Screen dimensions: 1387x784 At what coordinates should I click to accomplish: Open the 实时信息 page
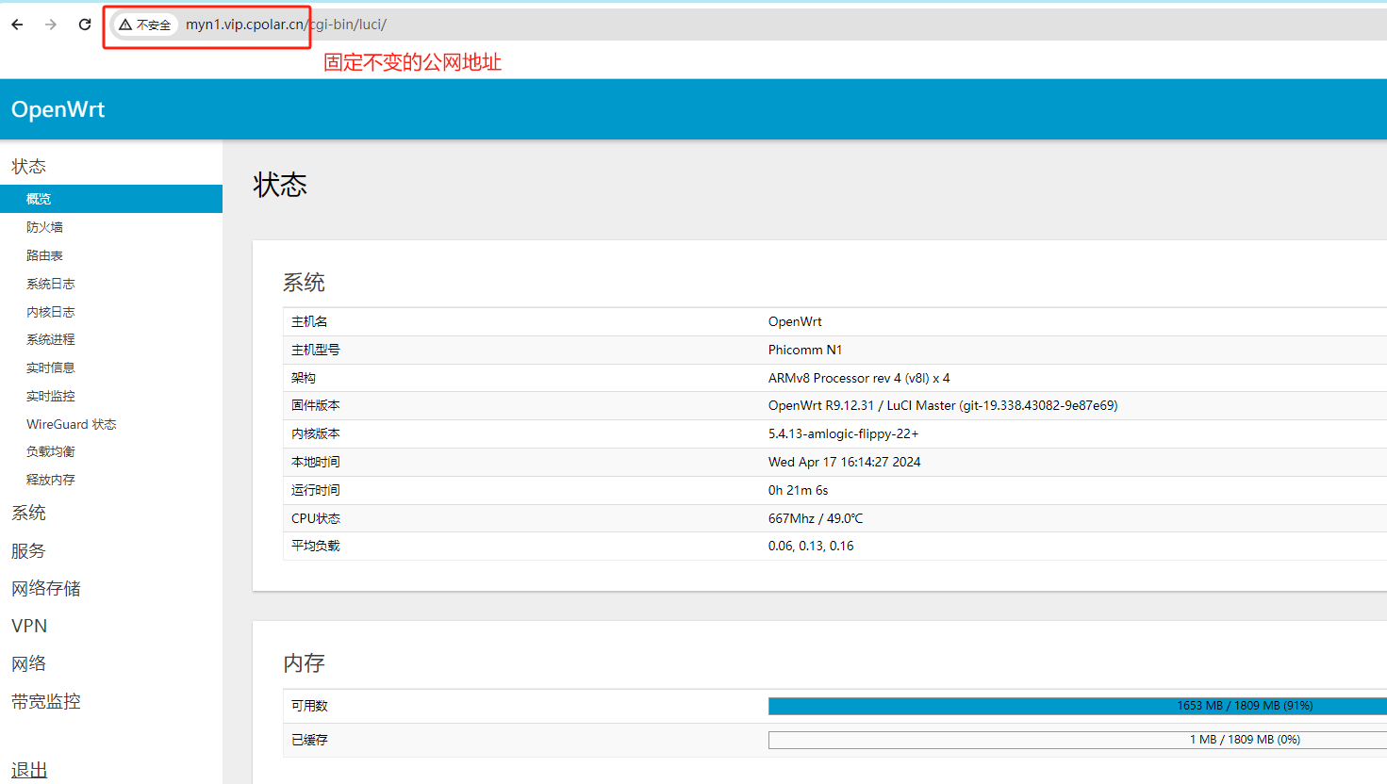pos(50,367)
